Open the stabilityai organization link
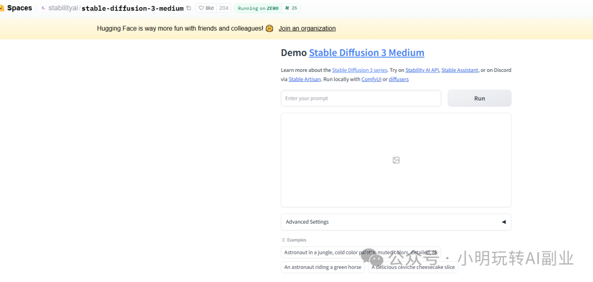Image resolution: width=593 pixels, height=282 pixels. 63,8
